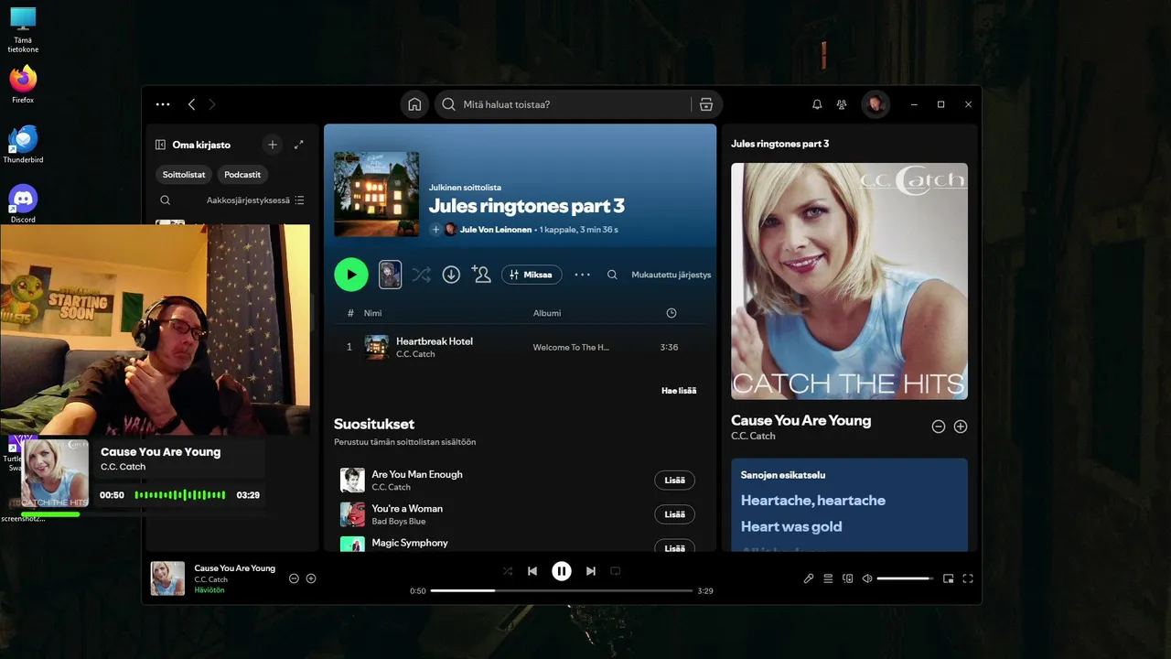Create a new playlist with plus icon
1171x659 pixels.
(x=272, y=145)
